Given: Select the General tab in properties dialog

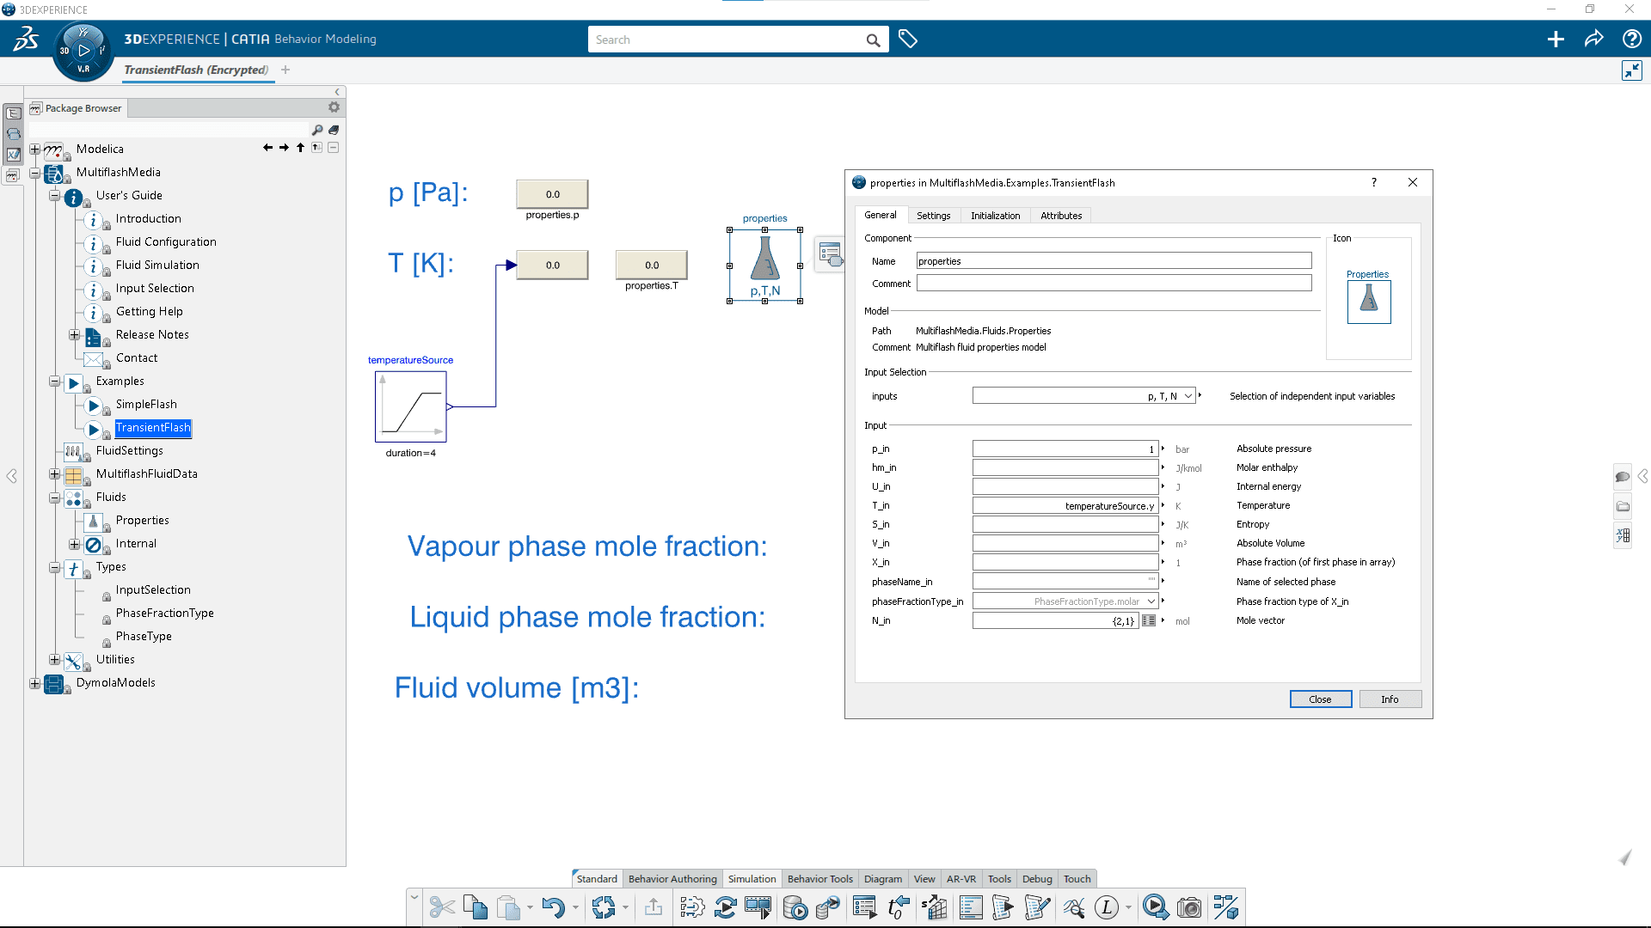Looking at the screenshot, I should click(881, 216).
